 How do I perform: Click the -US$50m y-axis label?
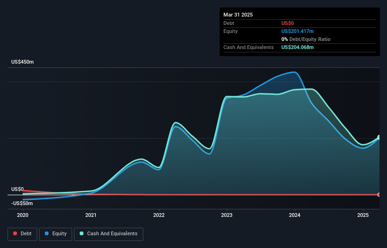(x=22, y=204)
